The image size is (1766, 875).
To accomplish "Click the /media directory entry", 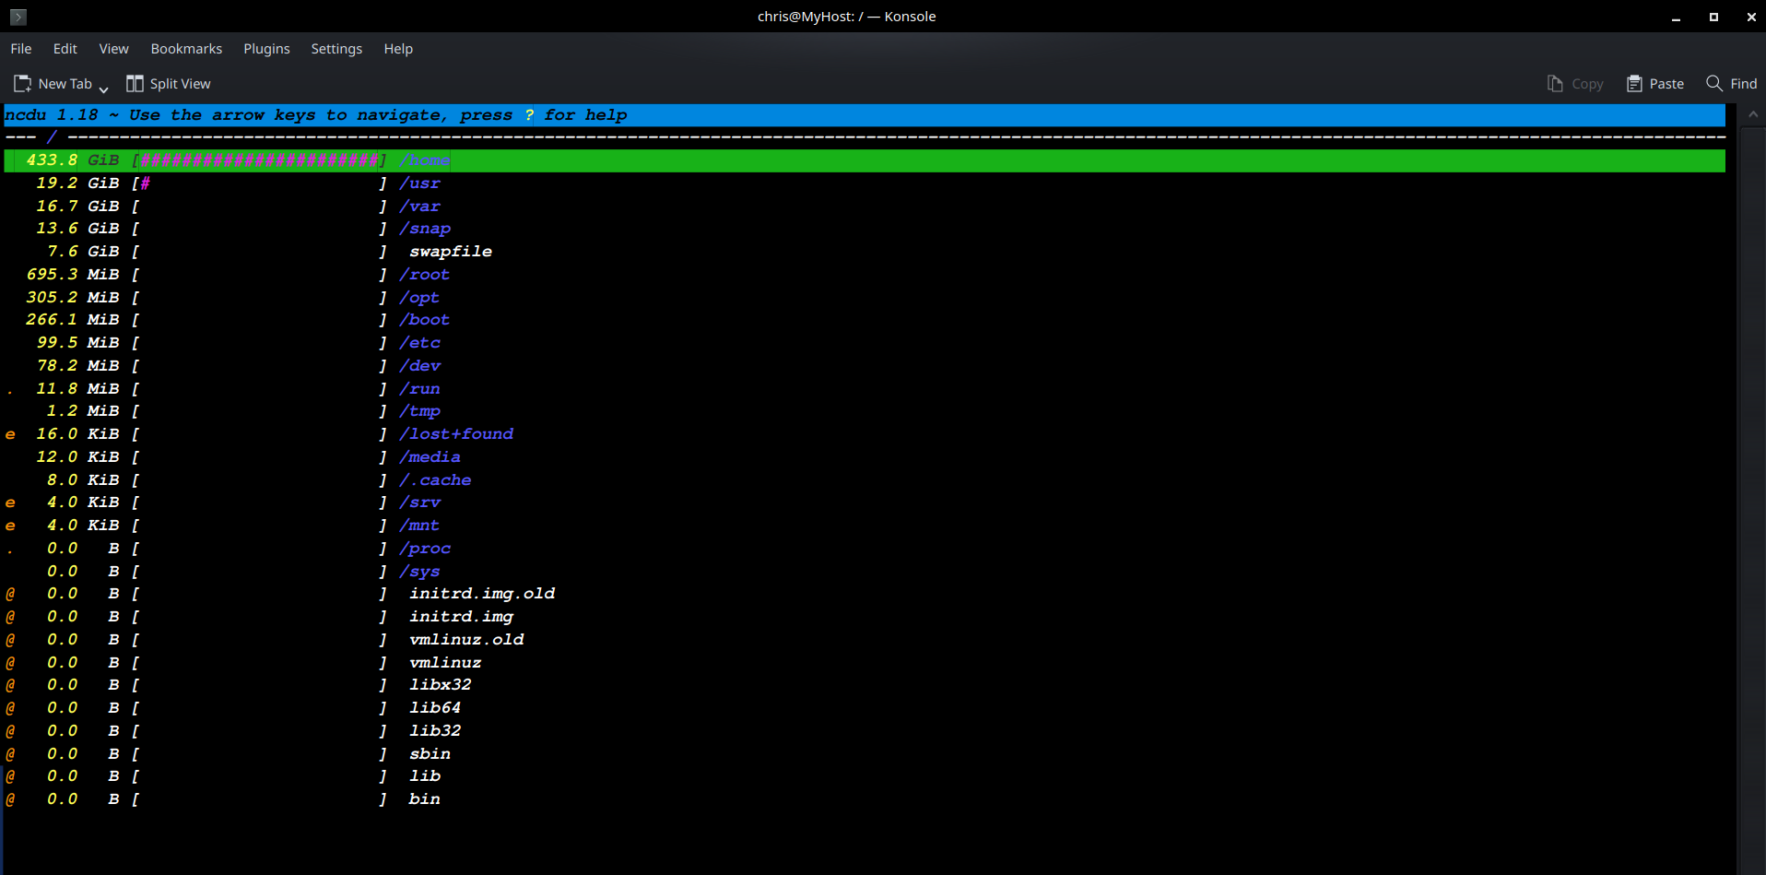I will (430, 457).
